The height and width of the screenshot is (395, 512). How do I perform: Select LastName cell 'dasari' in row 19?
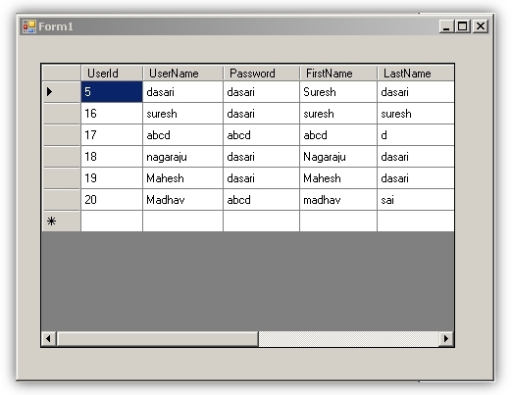(416, 178)
